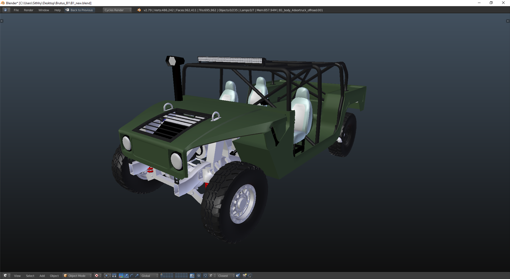The image size is (510, 279).
Task: Click the Blender logo icon in header
Action: (x=139, y=10)
